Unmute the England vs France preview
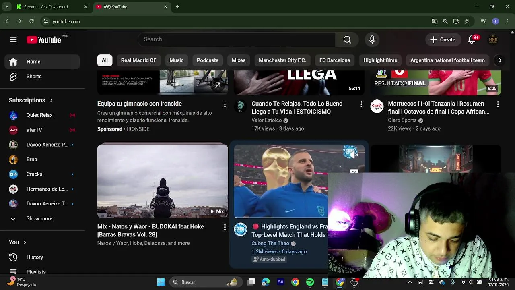The width and height of the screenshot is (515, 290). [354, 154]
